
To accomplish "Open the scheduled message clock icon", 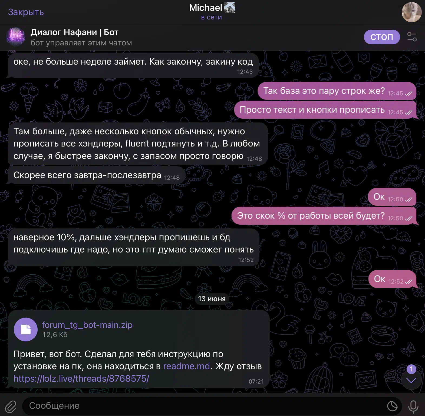I will pos(392,406).
